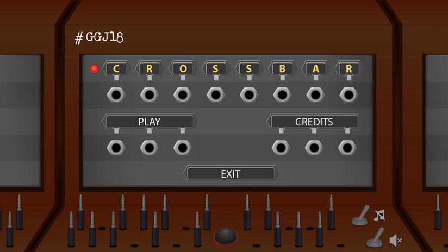Click the muted speaker icon
This screenshot has height=252, width=448.
point(396,240)
